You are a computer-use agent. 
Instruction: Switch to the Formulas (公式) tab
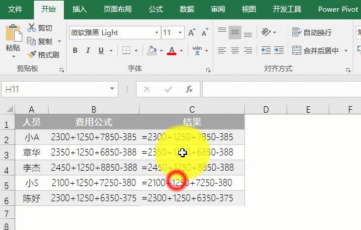click(x=156, y=9)
